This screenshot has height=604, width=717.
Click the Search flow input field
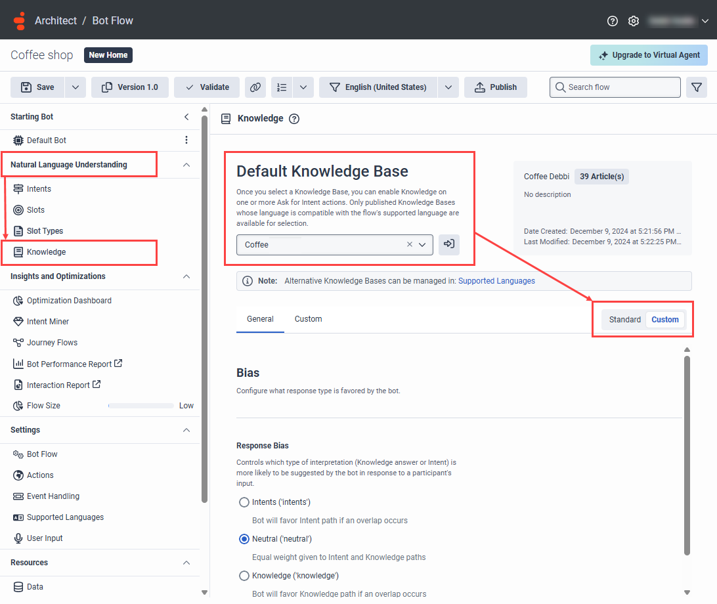615,87
